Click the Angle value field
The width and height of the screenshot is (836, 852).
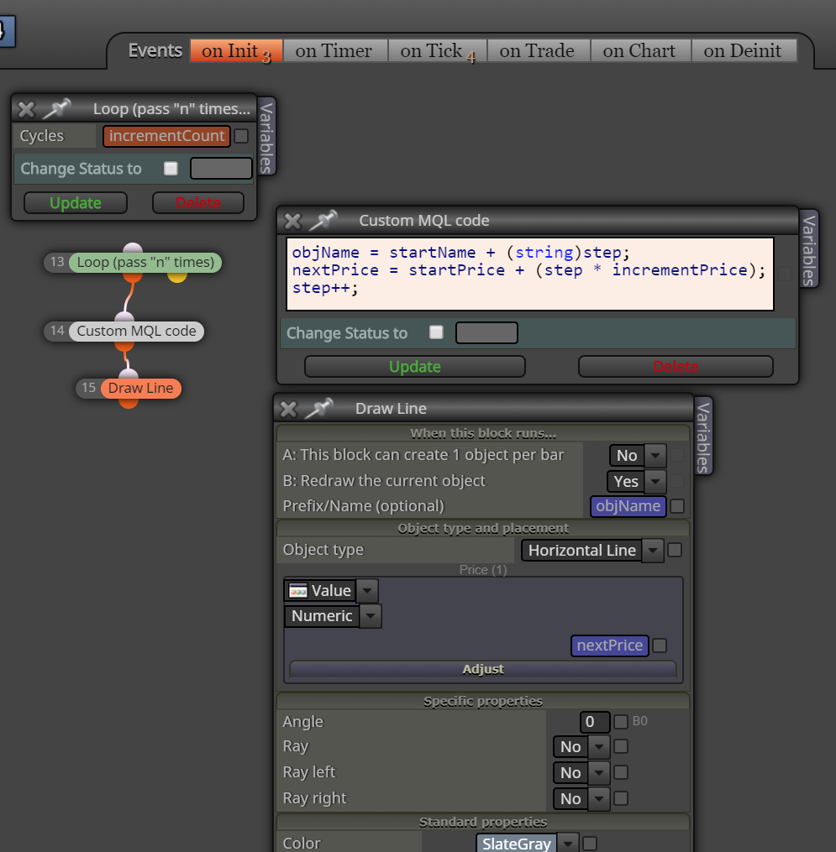[595, 722]
